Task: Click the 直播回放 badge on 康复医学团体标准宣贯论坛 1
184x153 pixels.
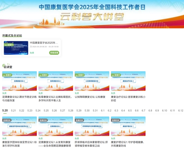Action: coord(7,120)
